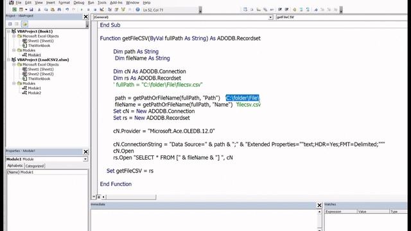Image resolution: width=411 pixels, height=231 pixels.
Task: Open the Edit menu
Action: 28,3
